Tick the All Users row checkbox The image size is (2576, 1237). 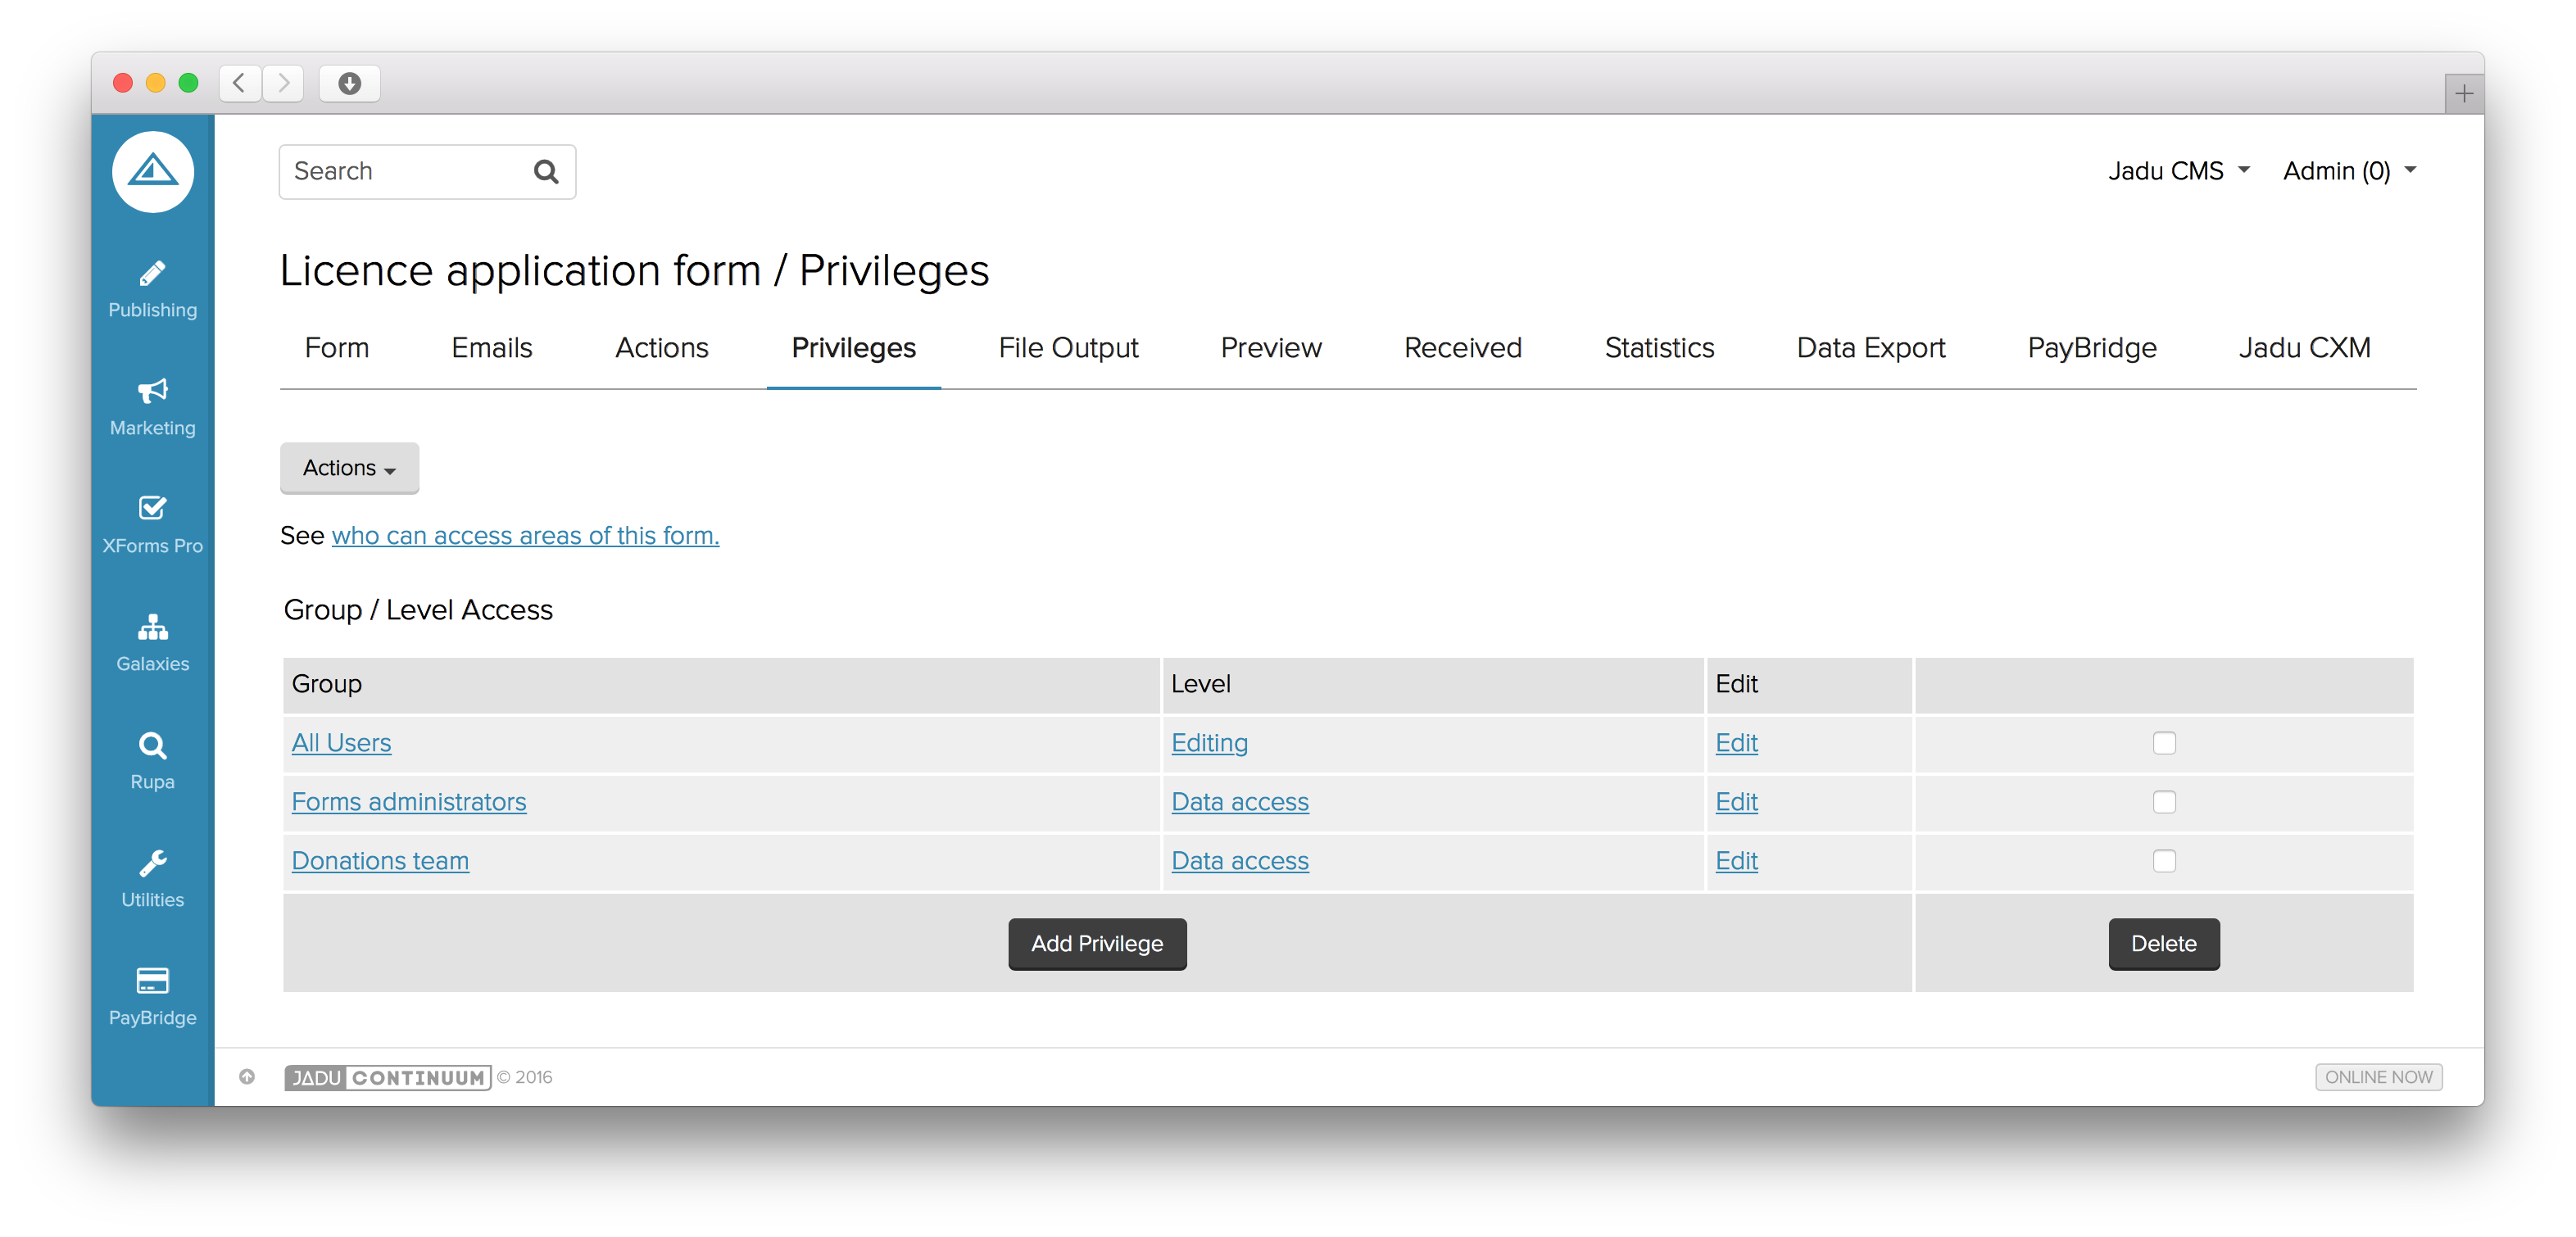pyautogui.click(x=2164, y=743)
